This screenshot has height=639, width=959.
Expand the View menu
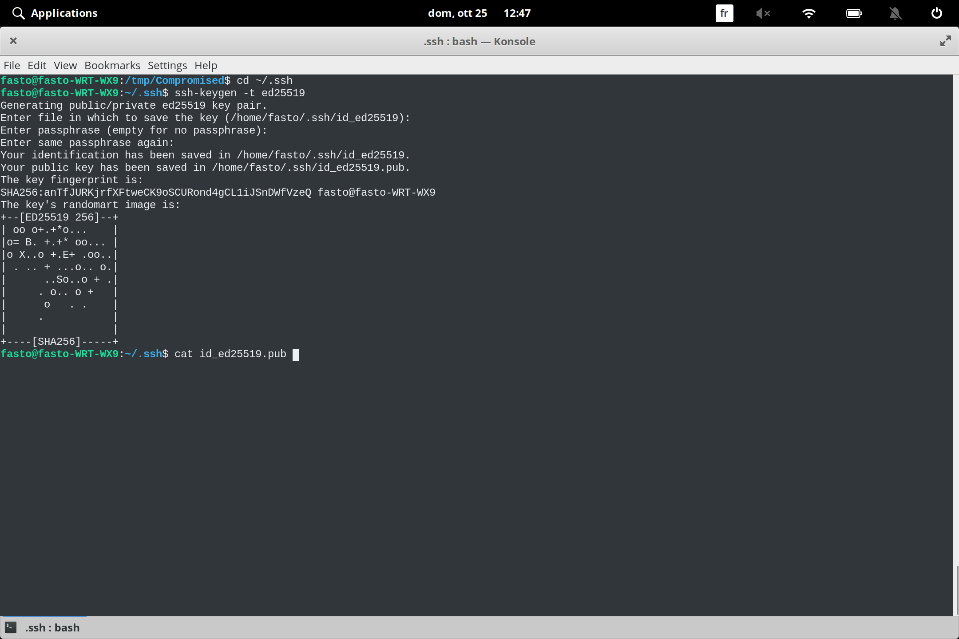[65, 65]
